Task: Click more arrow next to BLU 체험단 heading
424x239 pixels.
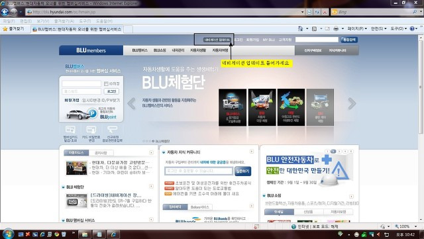Action: click(x=151, y=187)
